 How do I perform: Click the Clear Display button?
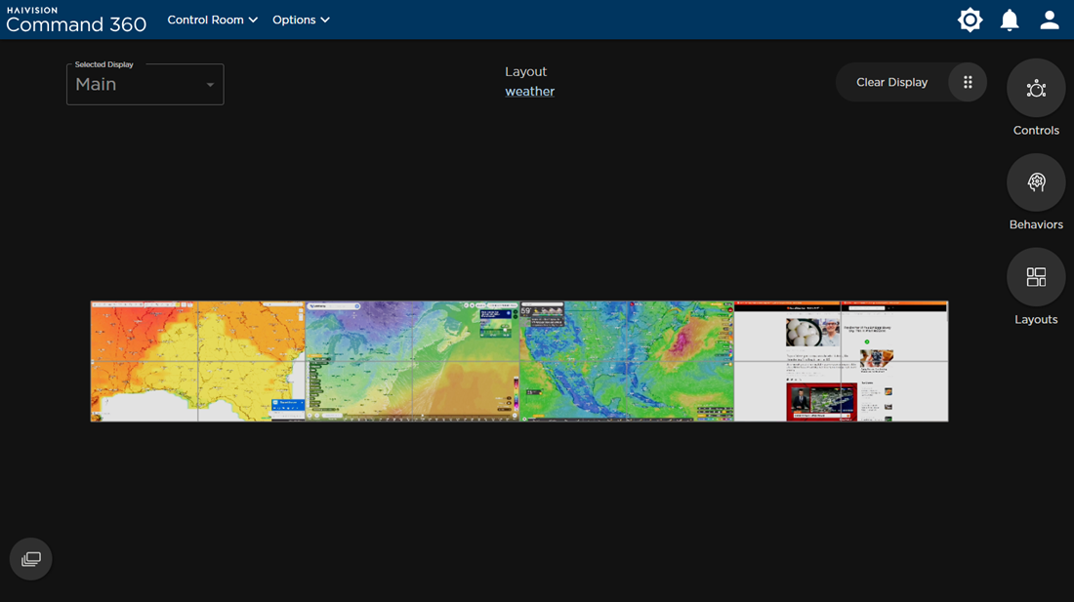(x=891, y=82)
